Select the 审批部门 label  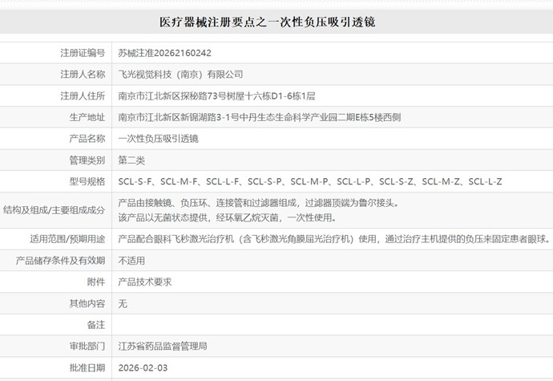[x=87, y=347]
